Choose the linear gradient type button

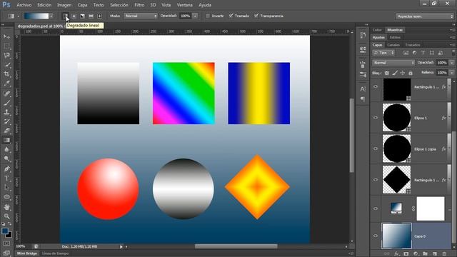tap(65, 16)
